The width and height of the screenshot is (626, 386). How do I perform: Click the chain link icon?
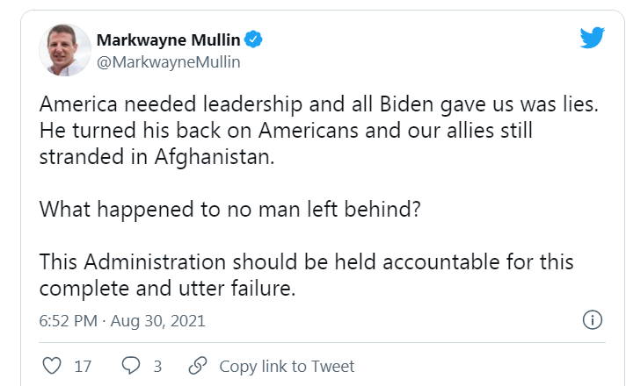(x=198, y=366)
